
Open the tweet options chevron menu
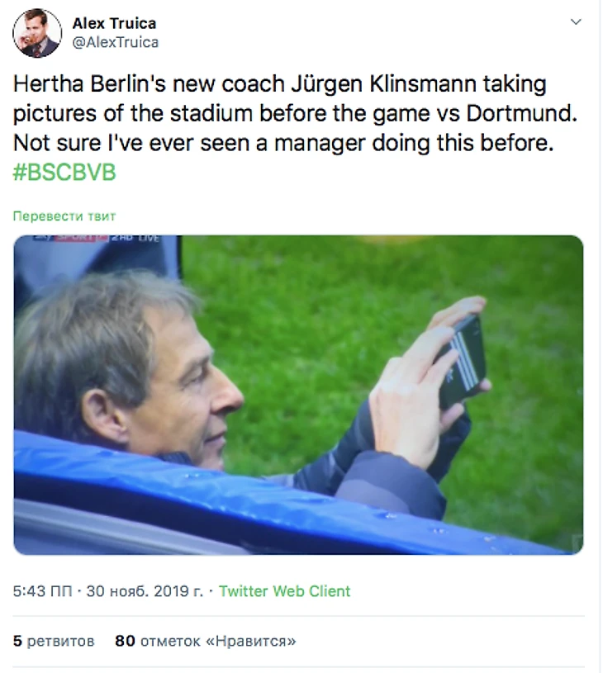(x=576, y=22)
